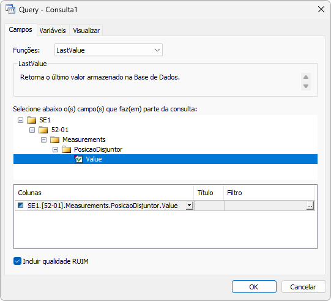Click the description scroll down arrow
Viewport: 331px width, 301px height.
click(x=306, y=86)
